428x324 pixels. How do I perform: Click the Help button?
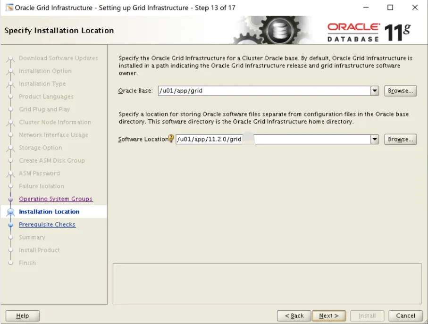tap(22, 316)
